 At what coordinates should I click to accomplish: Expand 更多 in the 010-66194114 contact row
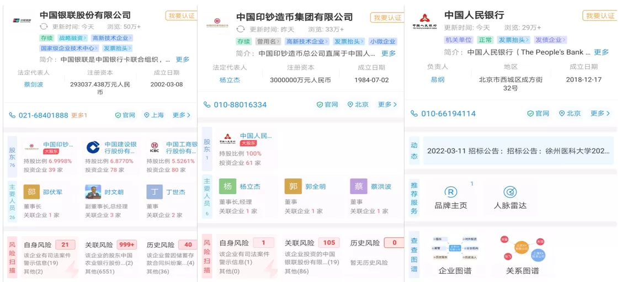point(600,113)
